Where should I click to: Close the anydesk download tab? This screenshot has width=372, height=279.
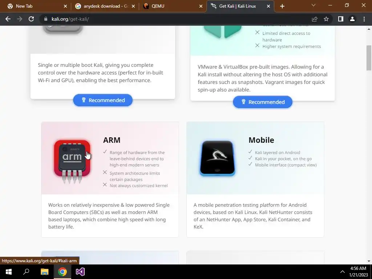pyautogui.click(x=133, y=6)
